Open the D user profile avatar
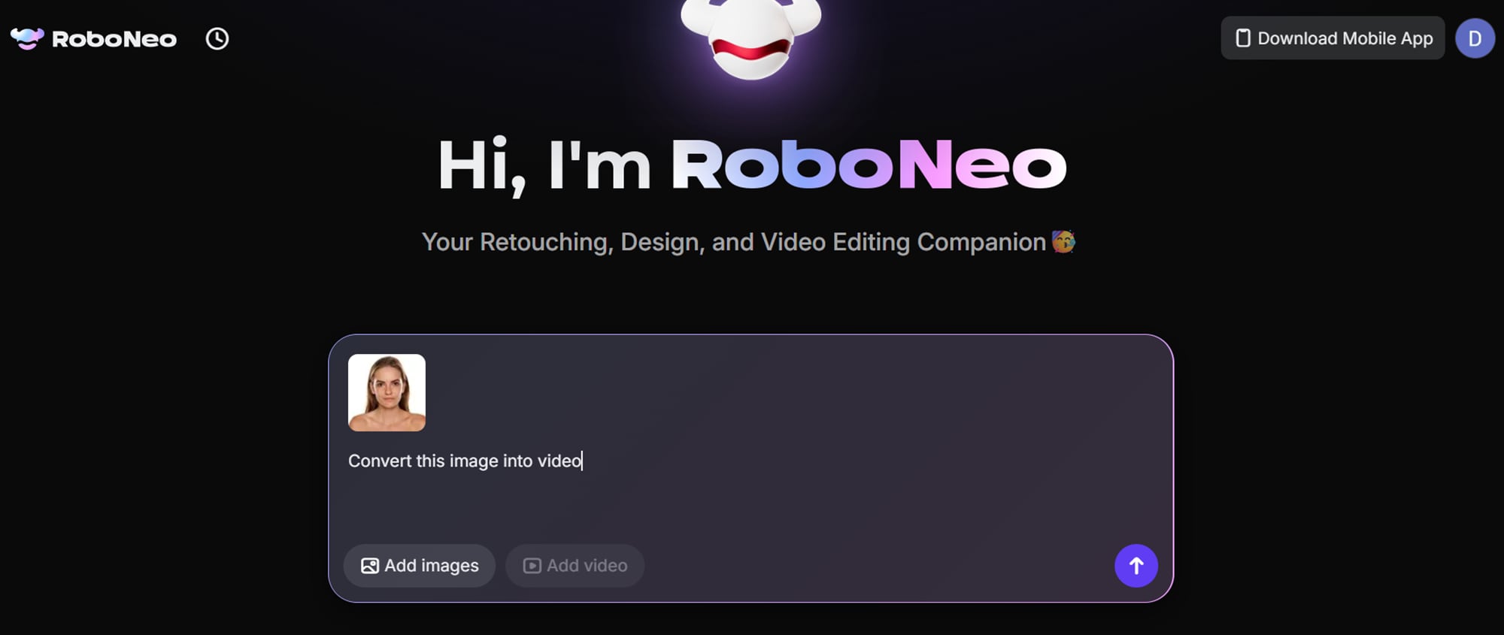1504x635 pixels. click(1475, 38)
